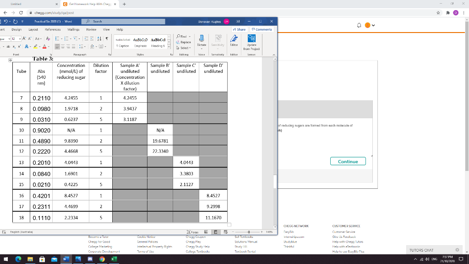Select the Bullets list icon
Viewport: 469px width, 264px height.
[56, 38]
